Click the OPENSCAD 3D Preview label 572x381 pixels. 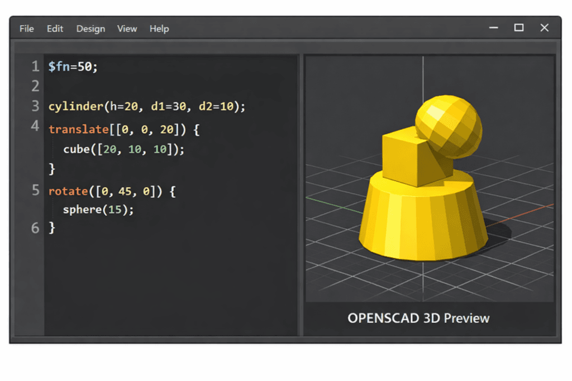pos(418,318)
